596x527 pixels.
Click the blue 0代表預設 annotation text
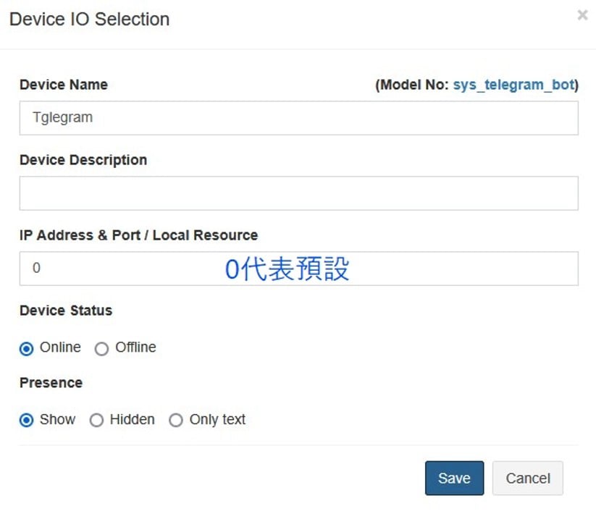pos(287,269)
